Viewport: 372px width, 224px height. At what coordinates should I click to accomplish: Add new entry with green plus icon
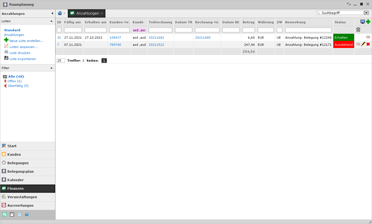368,22
